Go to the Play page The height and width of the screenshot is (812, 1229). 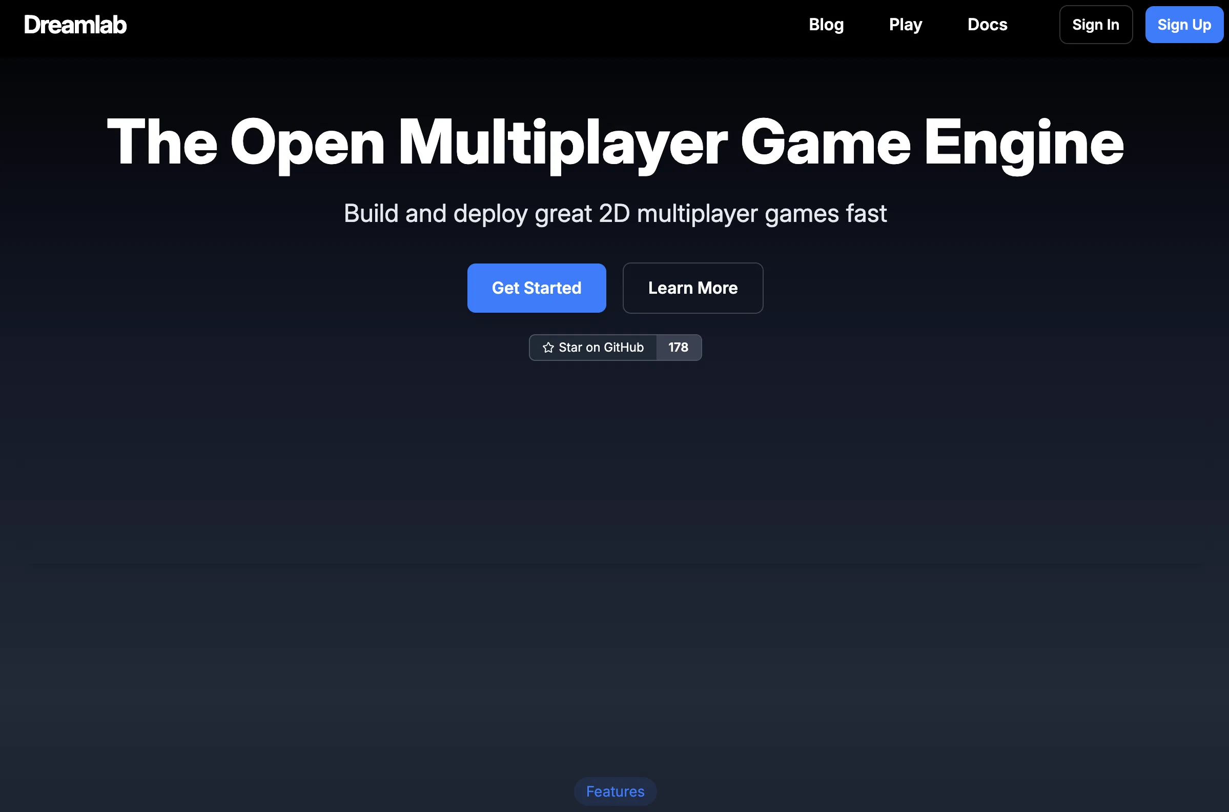coord(906,25)
